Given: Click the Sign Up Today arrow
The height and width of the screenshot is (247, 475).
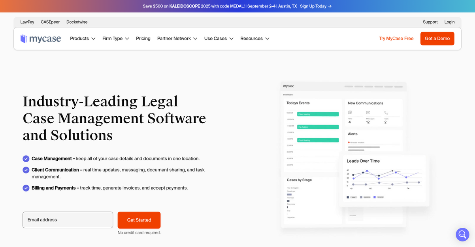Looking at the screenshot, I should (330, 6).
